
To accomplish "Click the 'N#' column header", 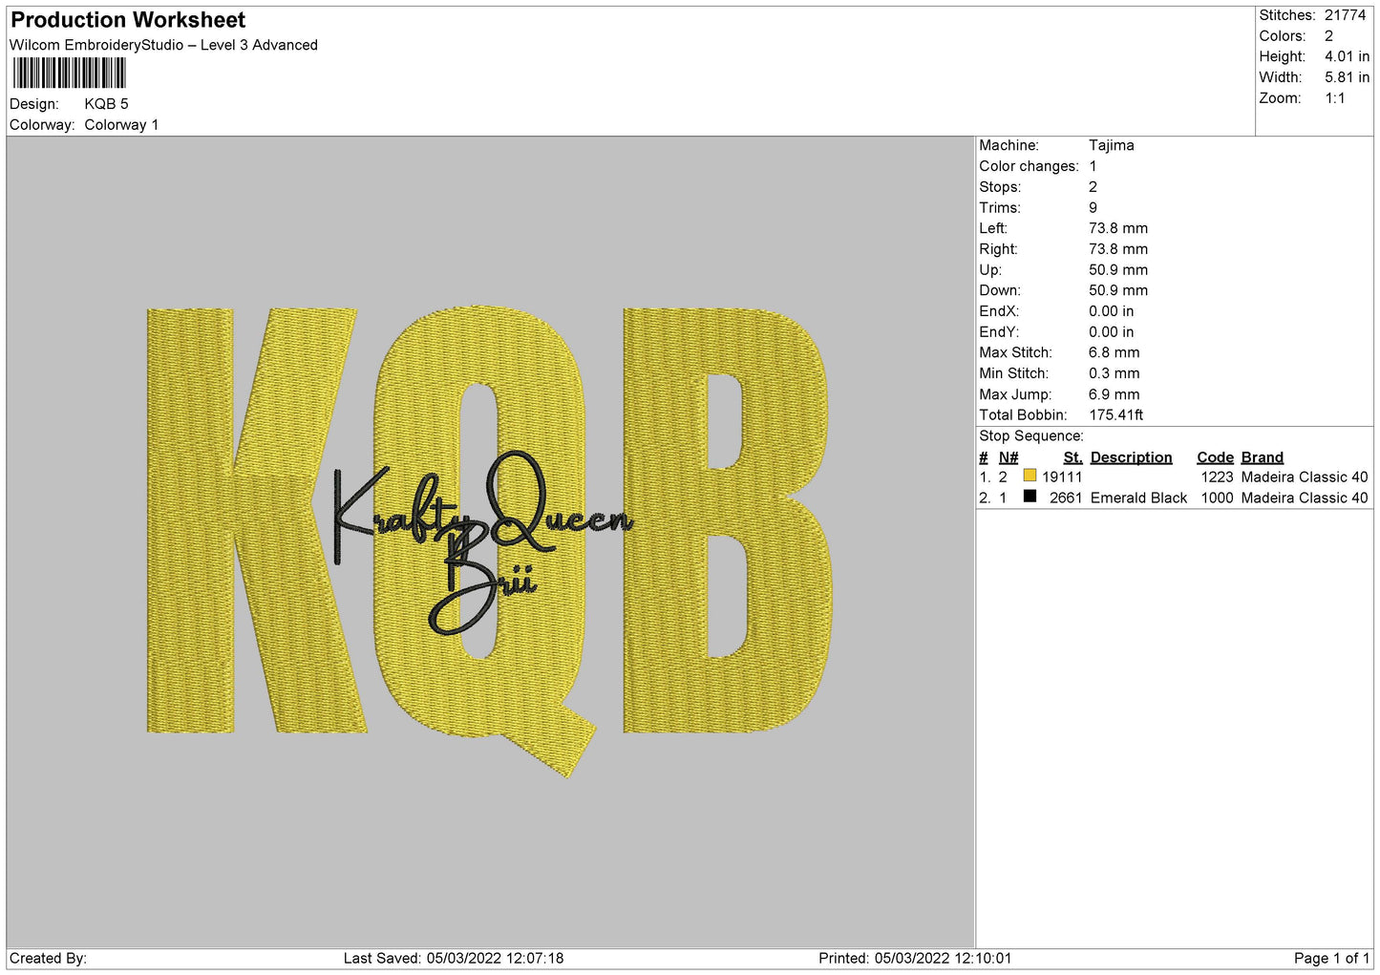I will pyautogui.click(x=1008, y=457).
